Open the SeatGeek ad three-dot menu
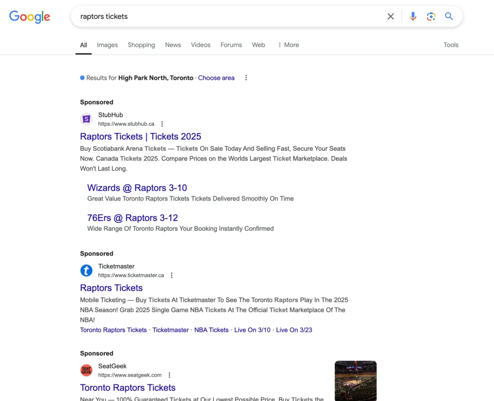 [169, 375]
